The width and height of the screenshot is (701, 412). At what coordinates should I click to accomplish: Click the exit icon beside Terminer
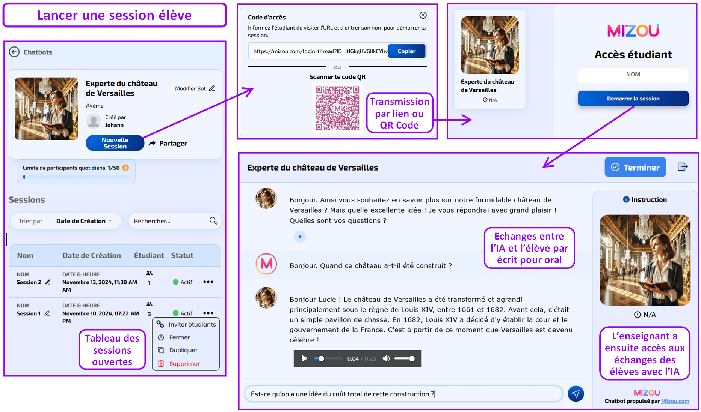pyautogui.click(x=683, y=167)
